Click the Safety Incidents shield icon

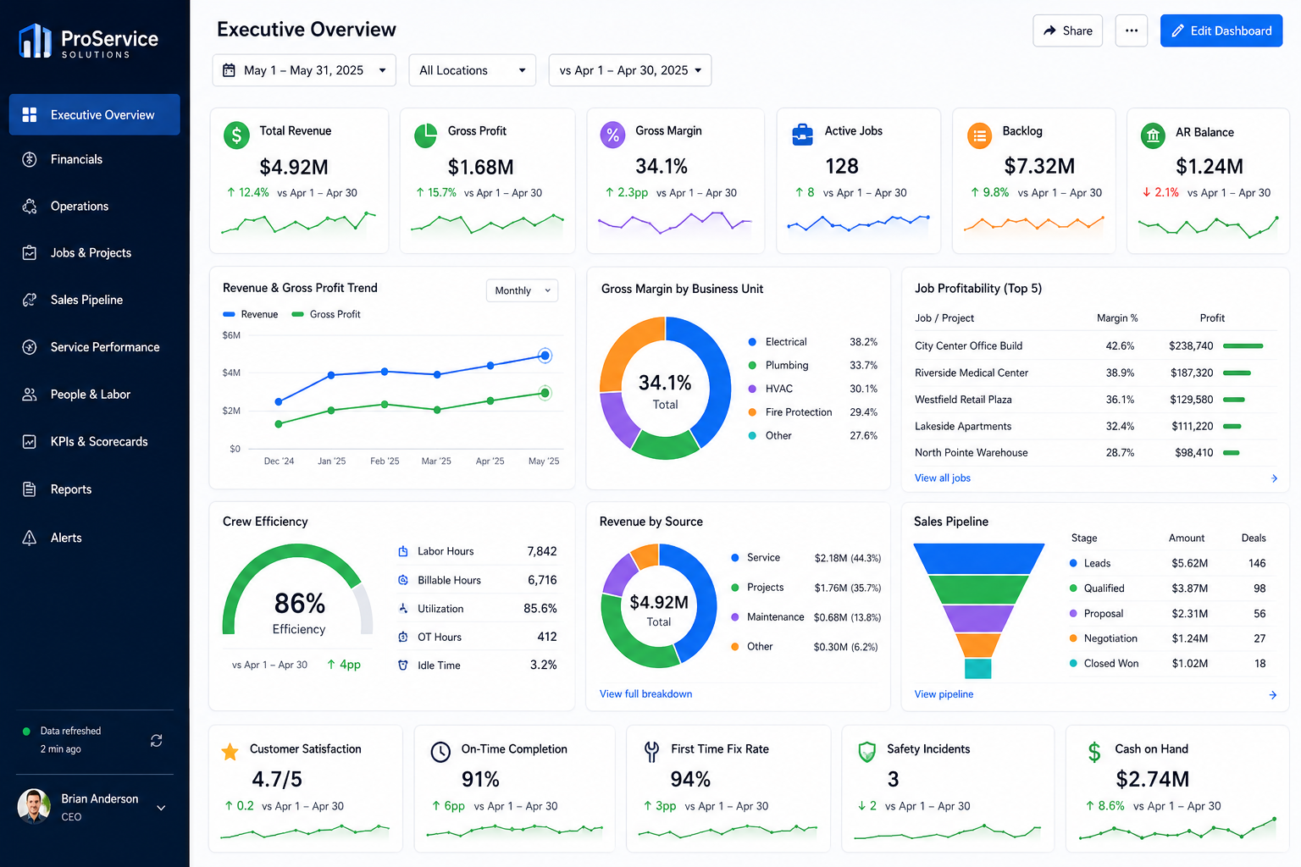(x=866, y=752)
